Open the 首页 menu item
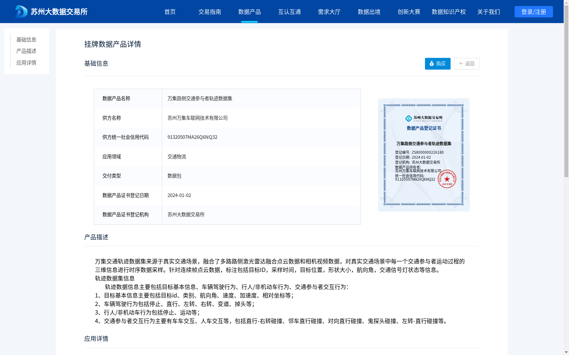The image size is (569, 355). click(x=170, y=12)
